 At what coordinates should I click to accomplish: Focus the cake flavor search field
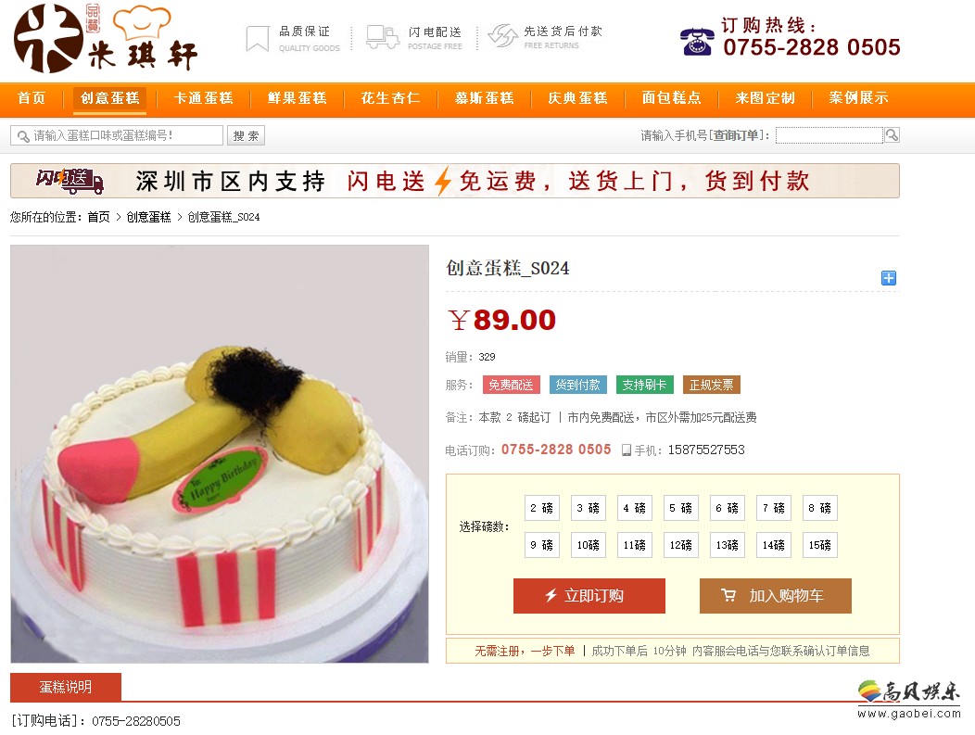click(x=117, y=135)
